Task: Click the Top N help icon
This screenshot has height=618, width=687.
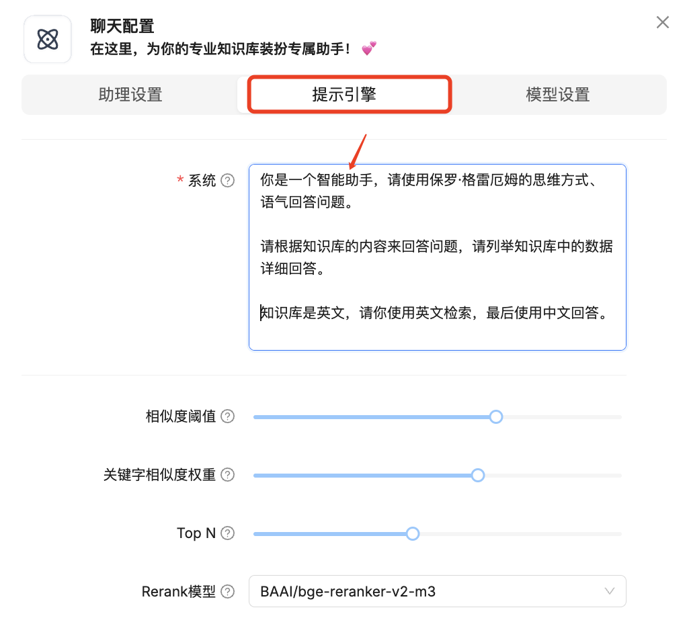Action: coord(229,533)
